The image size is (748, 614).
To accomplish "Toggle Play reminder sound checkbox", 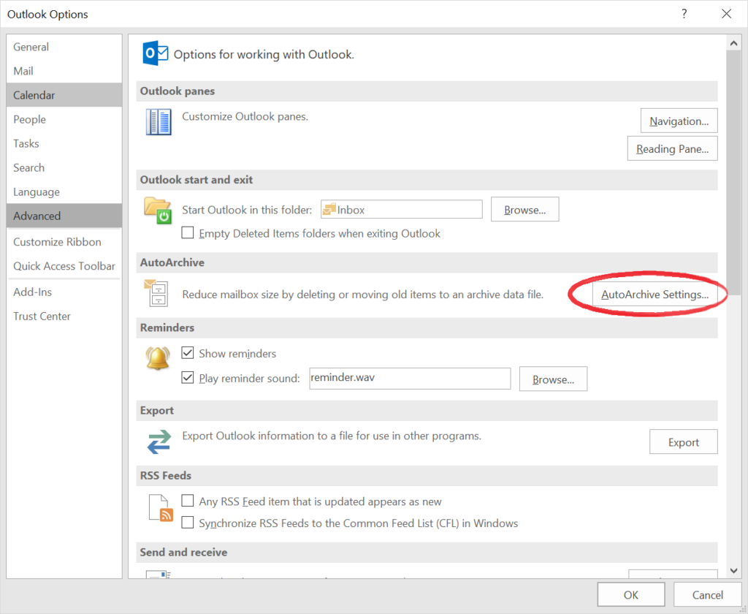I will (x=188, y=378).
